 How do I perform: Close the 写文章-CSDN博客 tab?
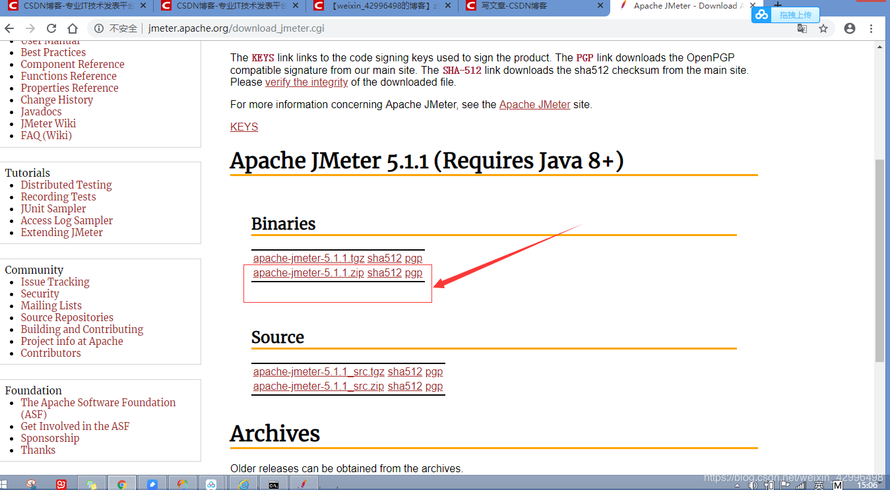point(600,6)
